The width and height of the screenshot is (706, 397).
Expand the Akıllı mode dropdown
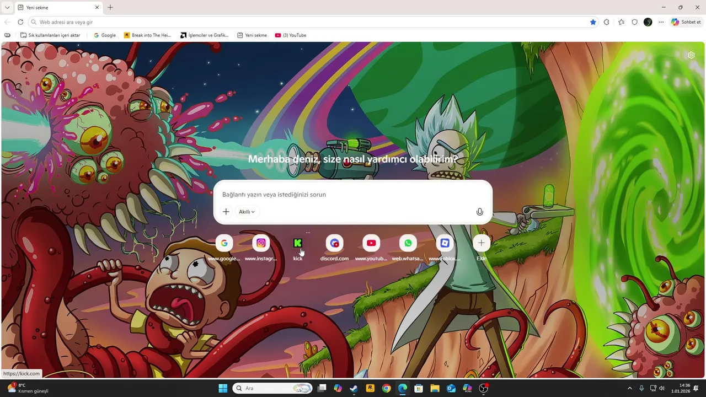click(x=247, y=212)
